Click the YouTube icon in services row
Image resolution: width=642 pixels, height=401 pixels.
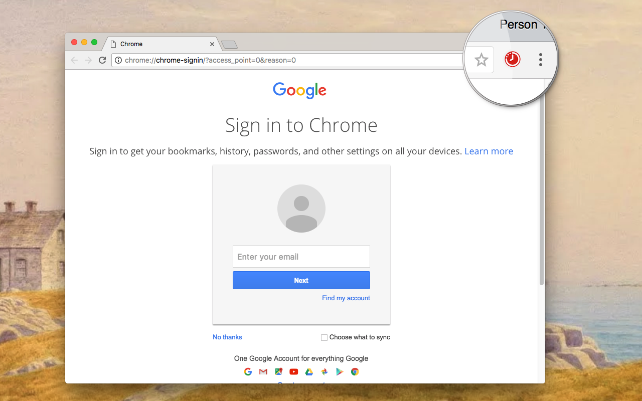coord(294,371)
